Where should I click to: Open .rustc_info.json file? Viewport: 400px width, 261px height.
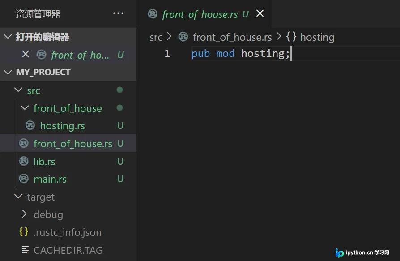click(68, 233)
